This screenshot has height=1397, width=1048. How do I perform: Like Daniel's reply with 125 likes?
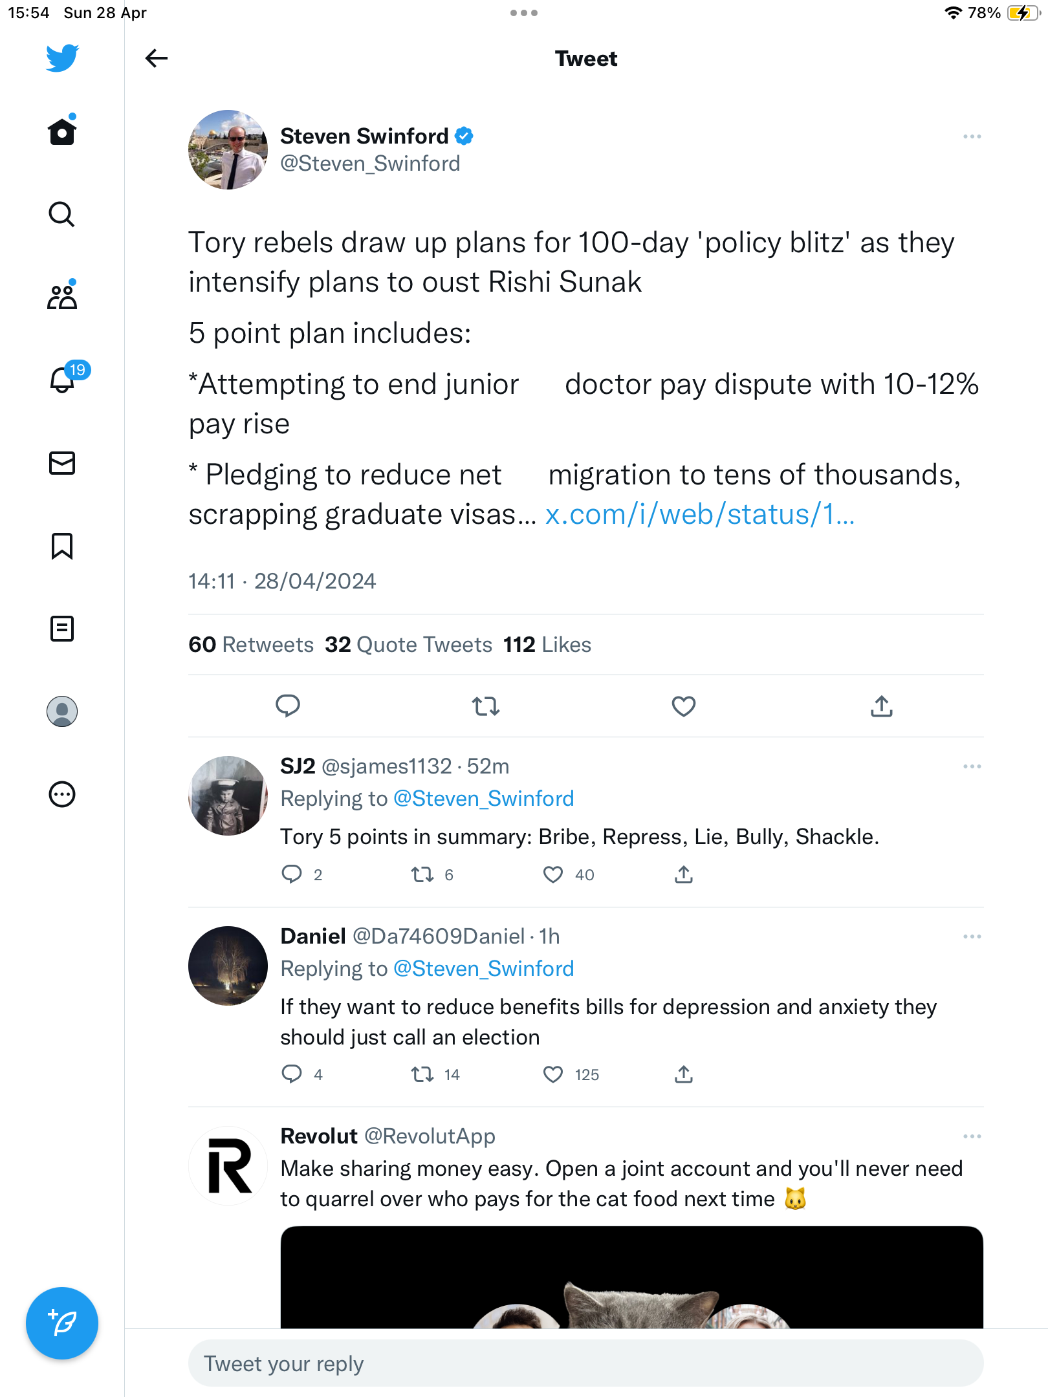point(553,1074)
